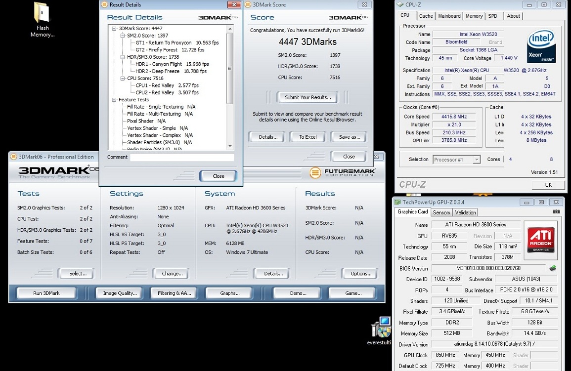The height and width of the screenshot is (371, 571).
Task: Select CPU1 - Red Valley row
Action: point(167,85)
